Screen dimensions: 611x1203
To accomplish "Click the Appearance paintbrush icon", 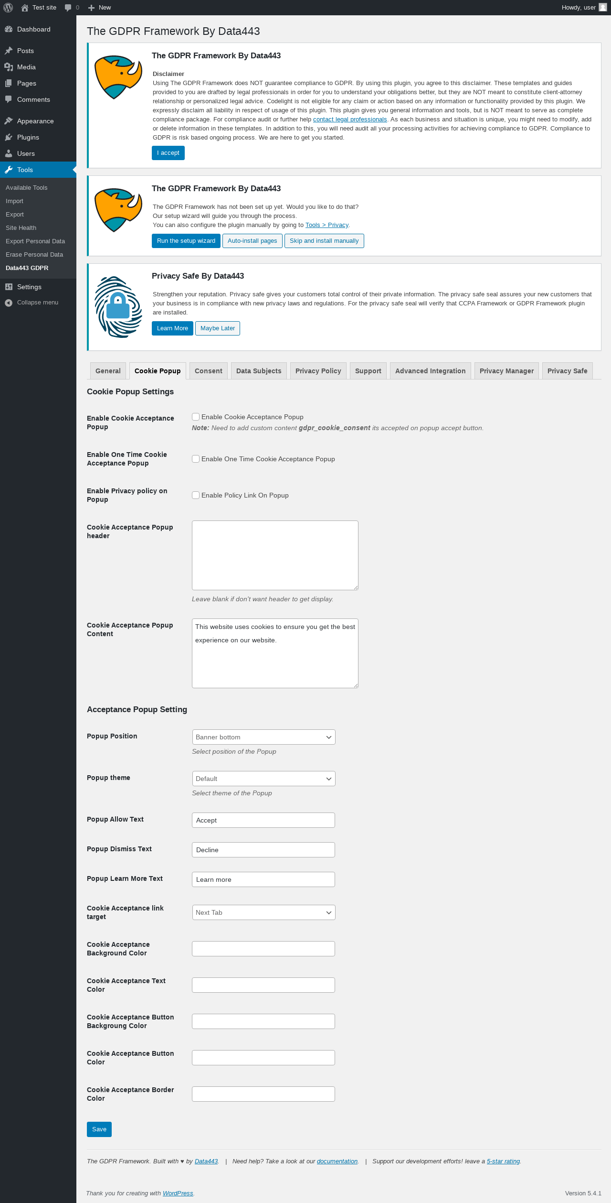I will click(x=9, y=121).
